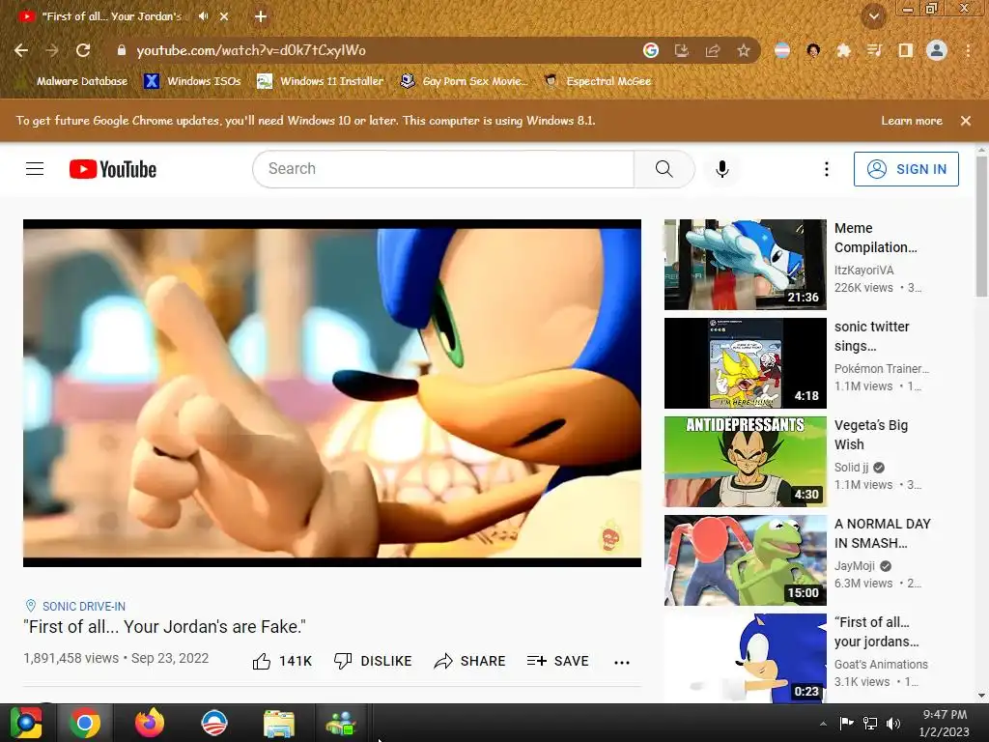Open the Malware Database bookmark
Image resolution: width=989 pixels, height=742 pixels.
point(74,81)
